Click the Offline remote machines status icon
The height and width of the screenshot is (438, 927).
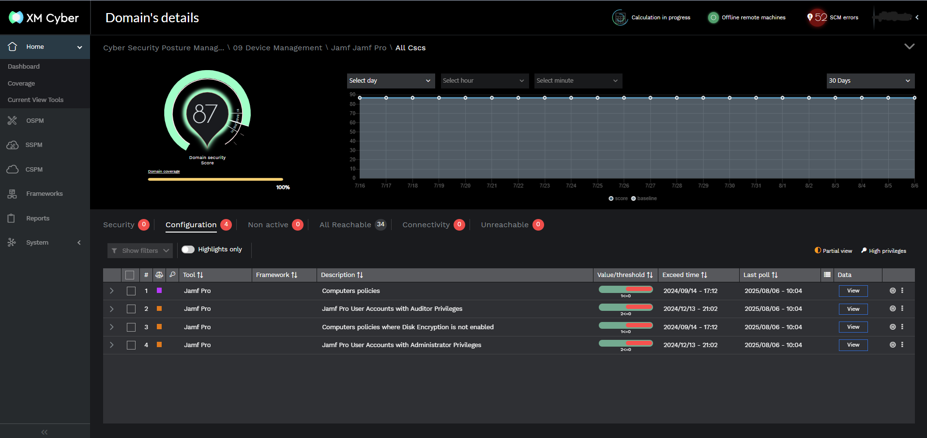[x=713, y=17]
